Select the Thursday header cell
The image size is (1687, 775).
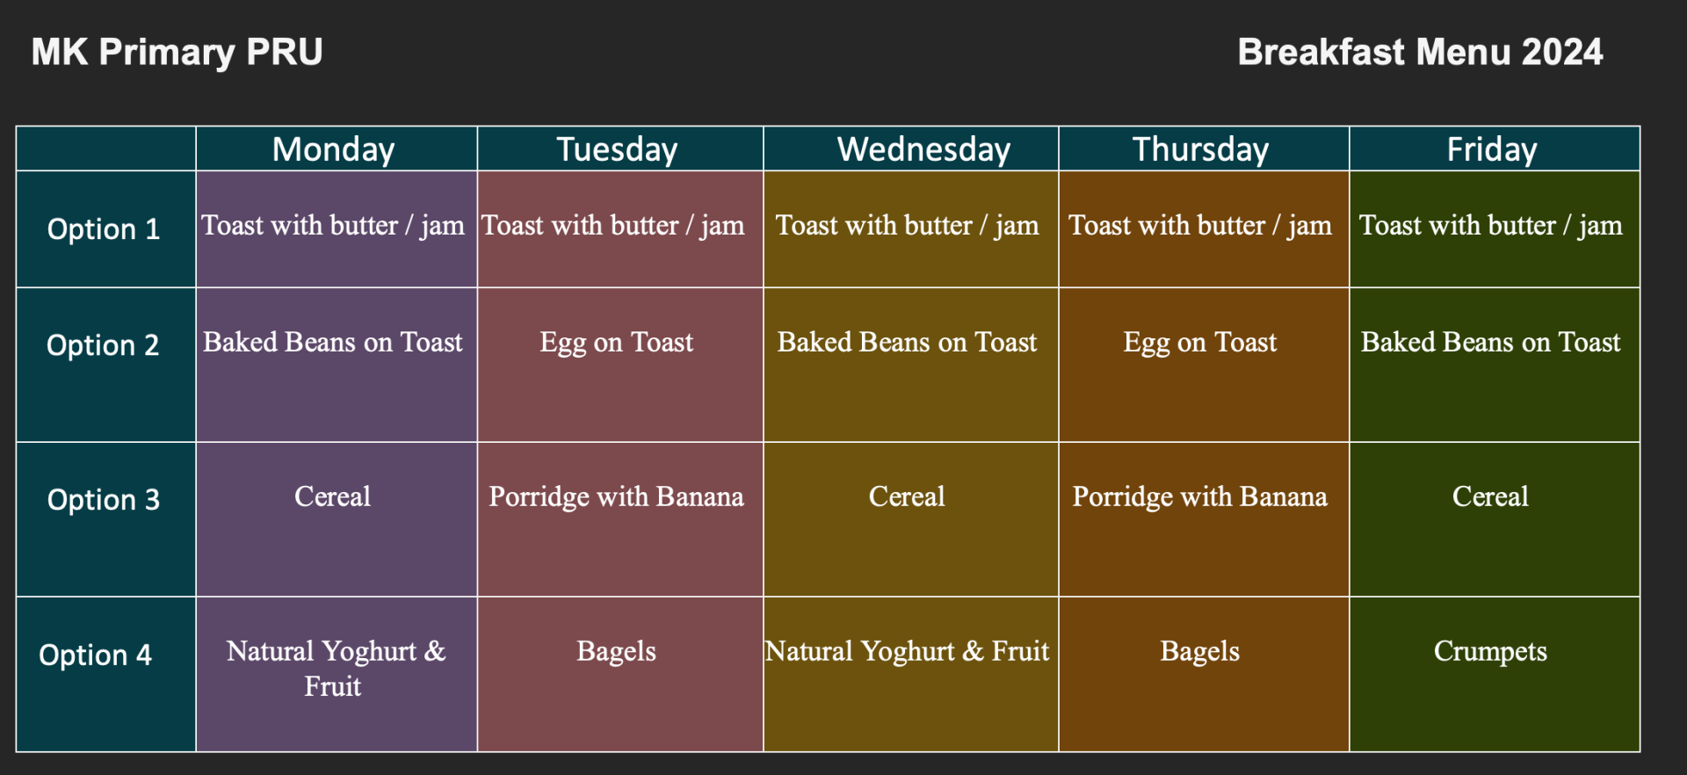(1204, 148)
